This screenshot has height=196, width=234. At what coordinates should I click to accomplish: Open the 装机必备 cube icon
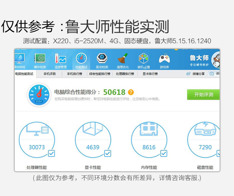pos(144,58)
